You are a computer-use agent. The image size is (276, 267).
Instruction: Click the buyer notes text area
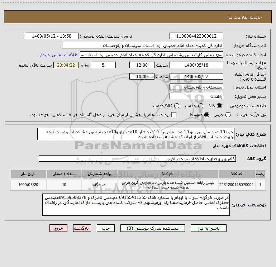click(136, 205)
